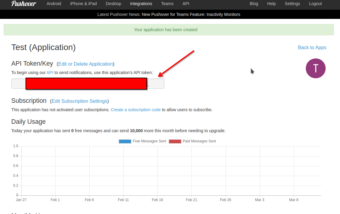Follow the API link in token description

coord(50,73)
